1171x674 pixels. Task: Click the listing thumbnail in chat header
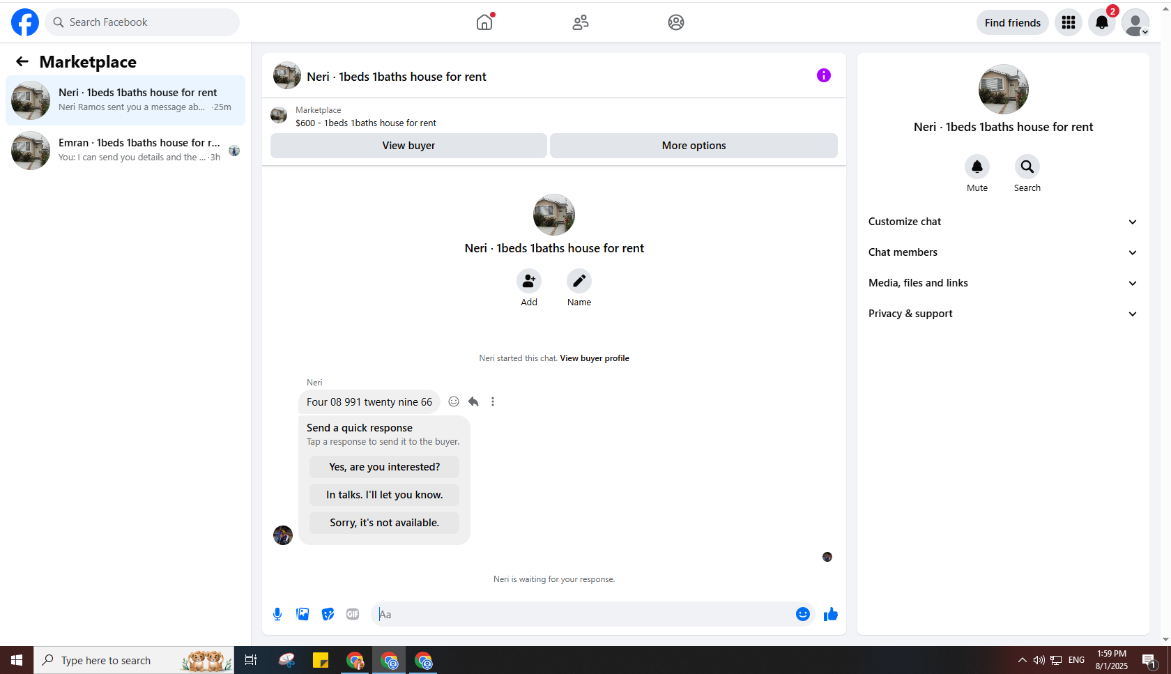[287, 75]
